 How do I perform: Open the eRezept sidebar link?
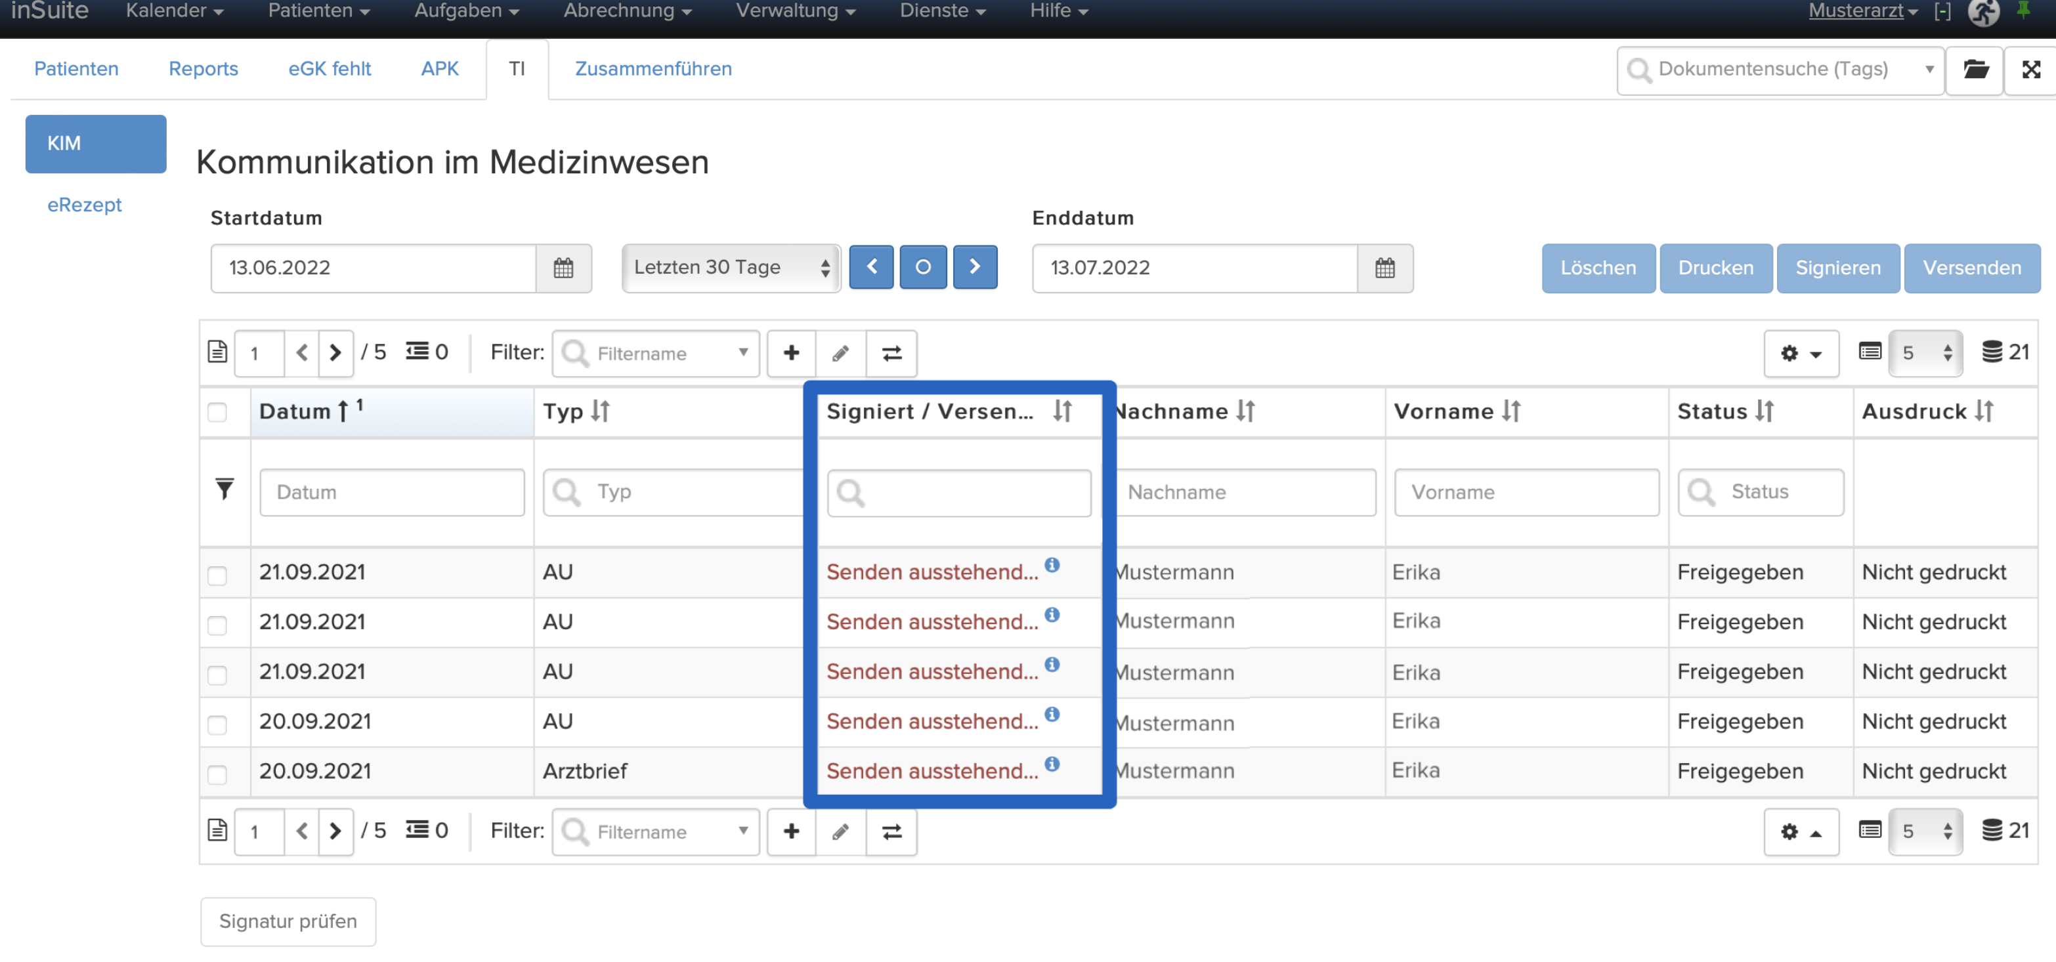pos(85,205)
